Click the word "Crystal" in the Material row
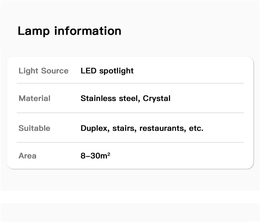The image size is (260, 222). click(157, 98)
